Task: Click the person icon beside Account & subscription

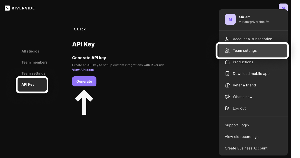Action: point(227,39)
